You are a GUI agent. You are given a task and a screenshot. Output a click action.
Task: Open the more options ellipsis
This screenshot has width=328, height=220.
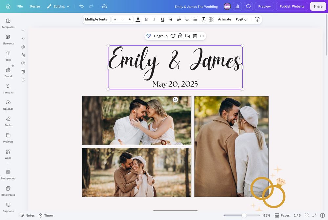(x=202, y=36)
